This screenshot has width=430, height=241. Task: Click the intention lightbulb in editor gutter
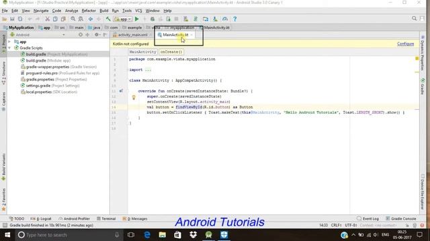(x=134, y=97)
